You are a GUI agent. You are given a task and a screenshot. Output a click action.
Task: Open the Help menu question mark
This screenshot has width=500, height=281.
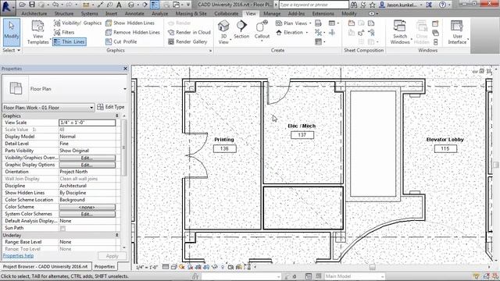[442, 5]
